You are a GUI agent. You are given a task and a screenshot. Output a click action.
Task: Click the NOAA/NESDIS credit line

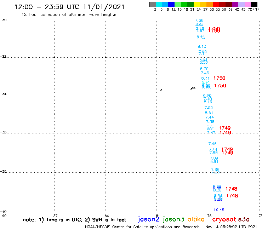click(142, 227)
